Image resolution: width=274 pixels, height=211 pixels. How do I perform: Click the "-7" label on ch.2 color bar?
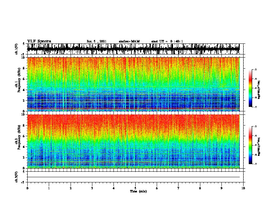click(x=255, y=164)
